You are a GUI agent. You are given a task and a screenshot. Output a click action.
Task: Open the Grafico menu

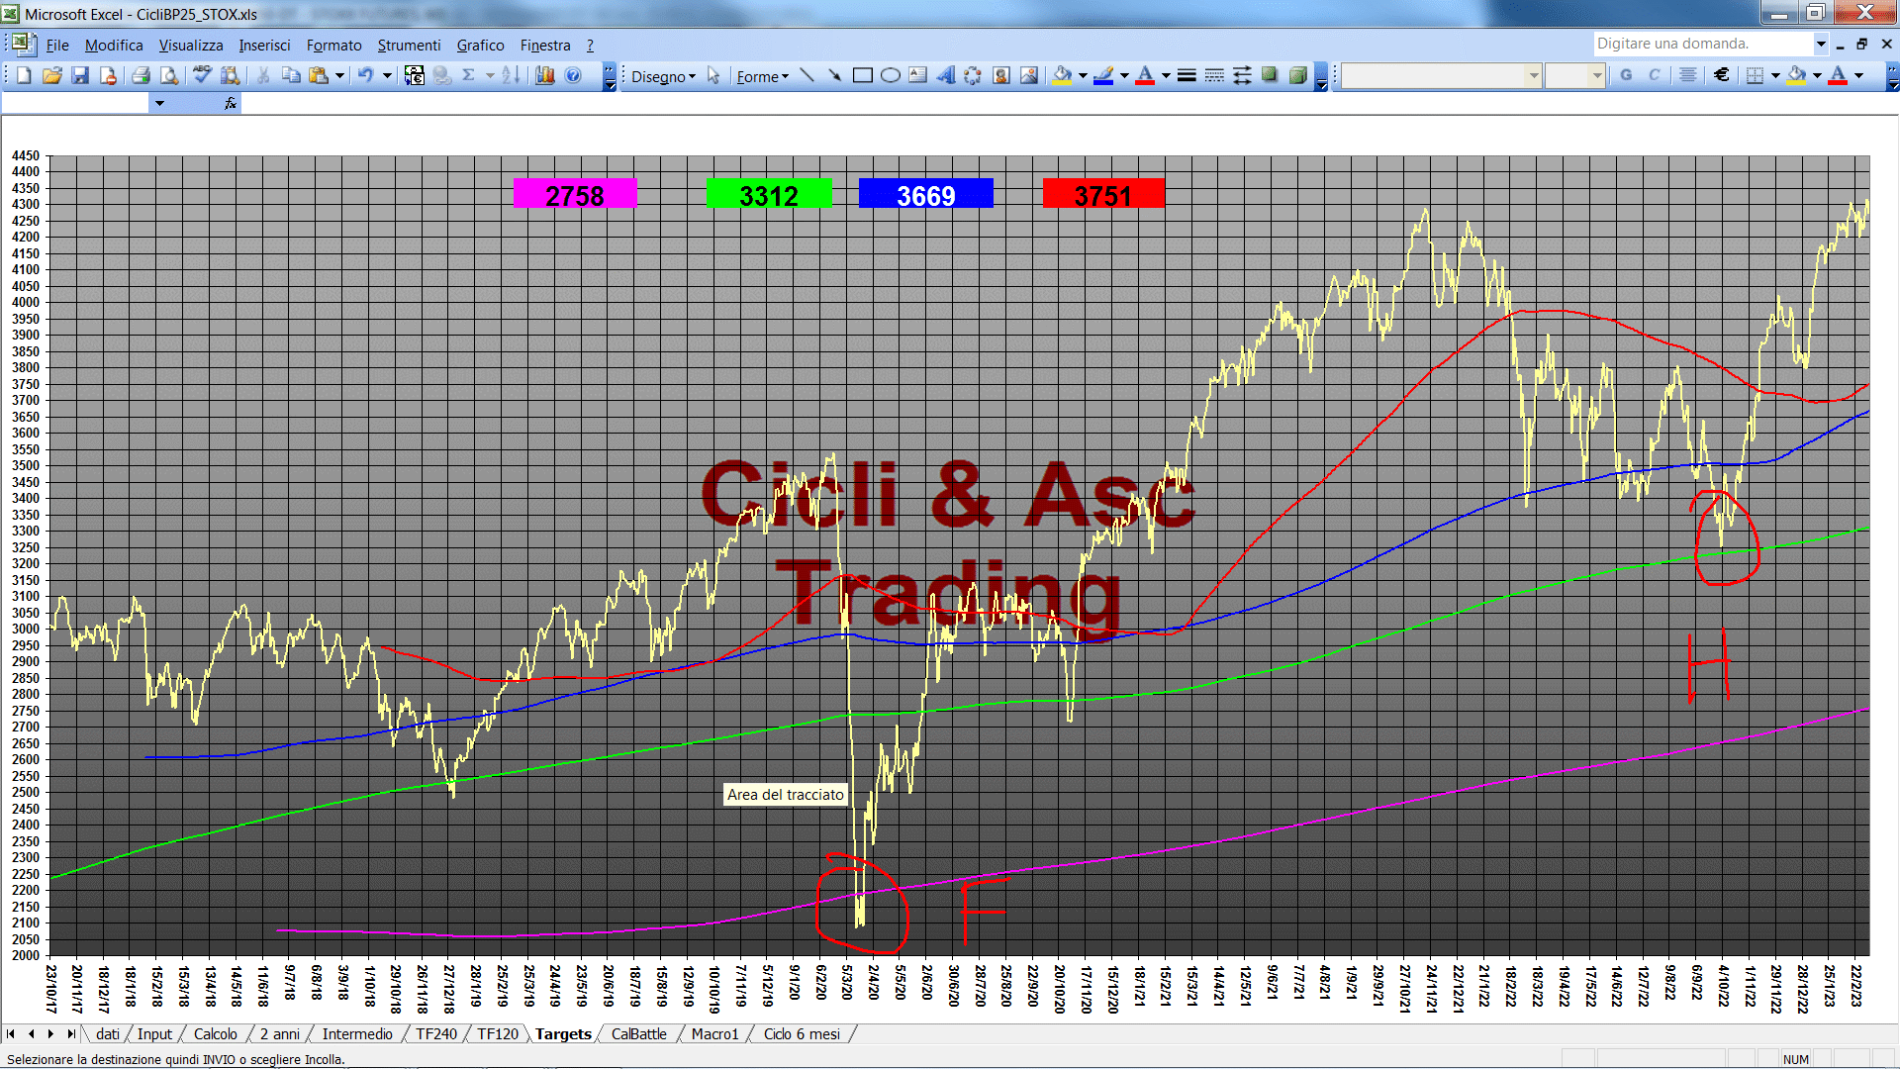[x=481, y=46]
